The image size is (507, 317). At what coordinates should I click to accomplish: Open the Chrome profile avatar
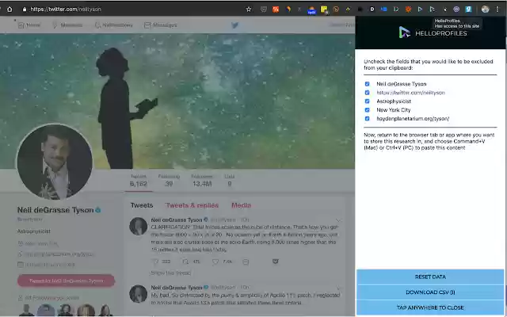pyautogui.click(x=485, y=10)
